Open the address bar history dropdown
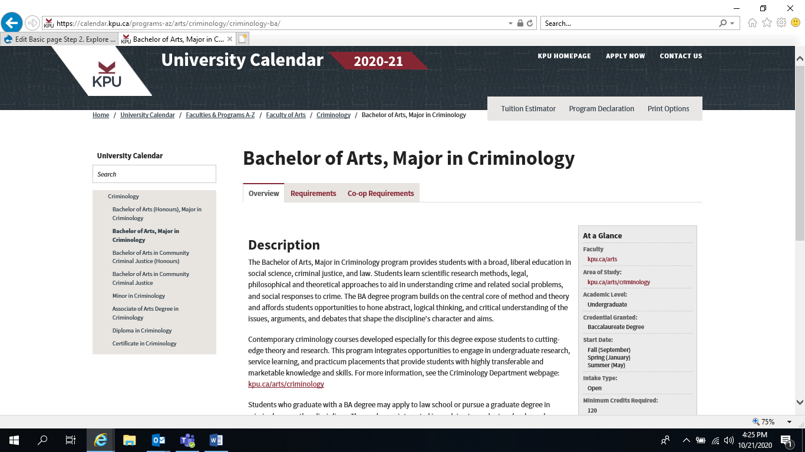805x452 pixels. (510, 23)
